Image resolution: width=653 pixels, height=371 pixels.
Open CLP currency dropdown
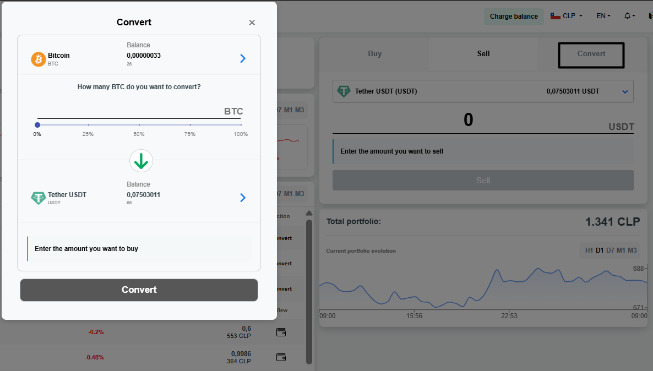pos(567,16)
